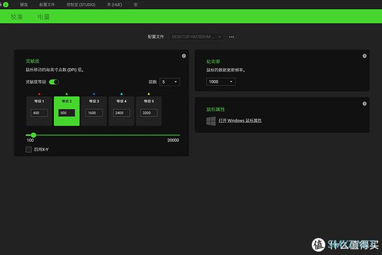Click the green notification badge at top left
The width and height of the screenshot is (382, 255).
6,5
